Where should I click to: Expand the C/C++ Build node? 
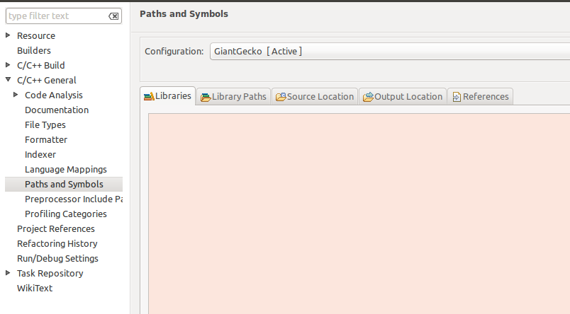point(8,65)
